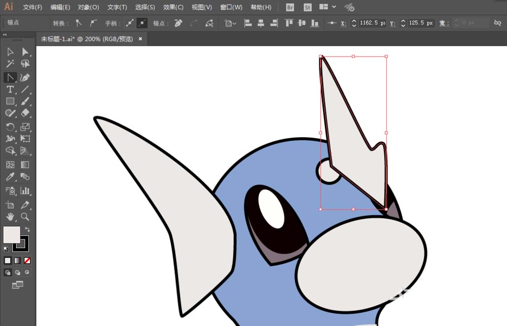This screenshot has width=507, height=326.
Task: Cut path at selected anchor points
Action: coord(209,23)
